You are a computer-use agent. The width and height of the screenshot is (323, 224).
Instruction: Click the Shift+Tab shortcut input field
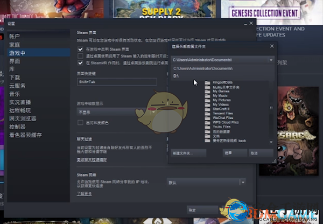[117, 82]
